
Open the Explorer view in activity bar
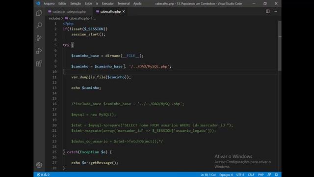pyautogui.click(x=39, y=13)
